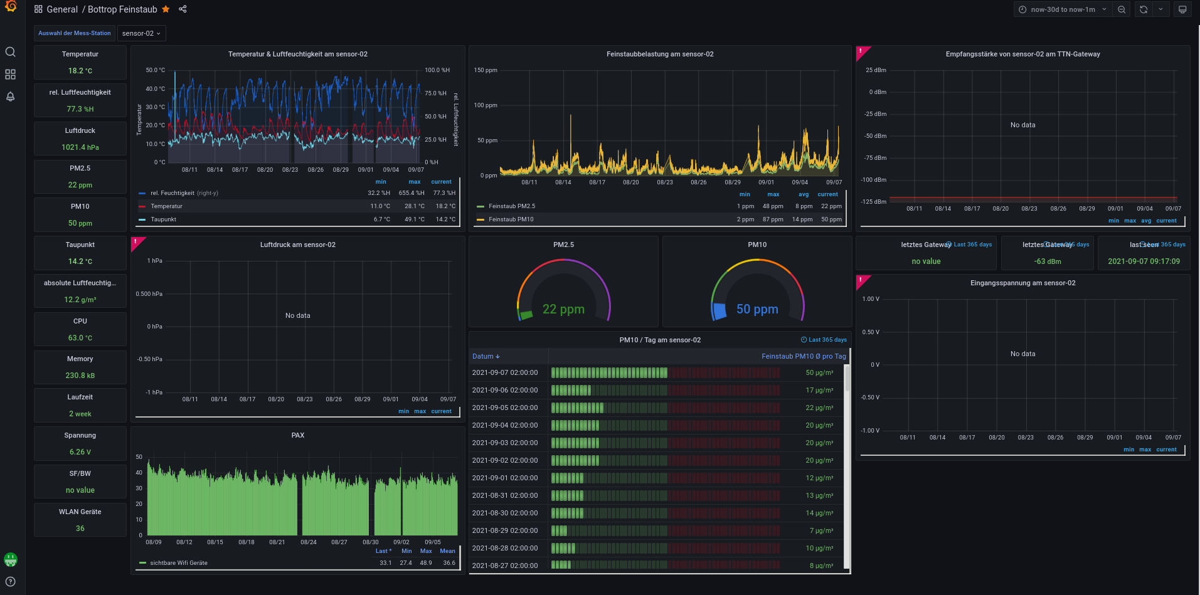Sort Temperatur panel legend by current
The image size is (1200, 595).
pos(441,182)
